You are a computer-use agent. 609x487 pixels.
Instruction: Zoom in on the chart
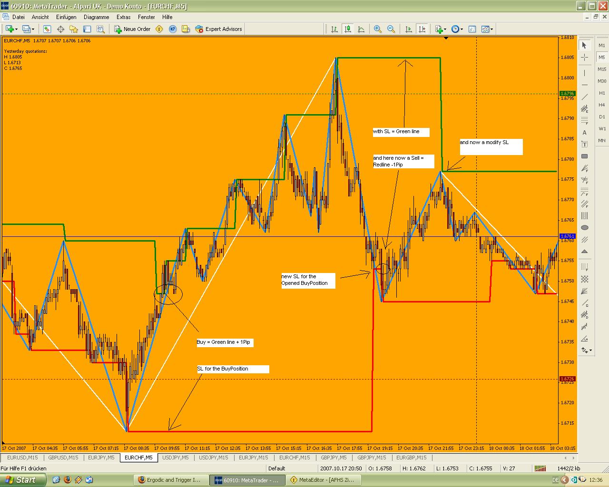[378, 29]
